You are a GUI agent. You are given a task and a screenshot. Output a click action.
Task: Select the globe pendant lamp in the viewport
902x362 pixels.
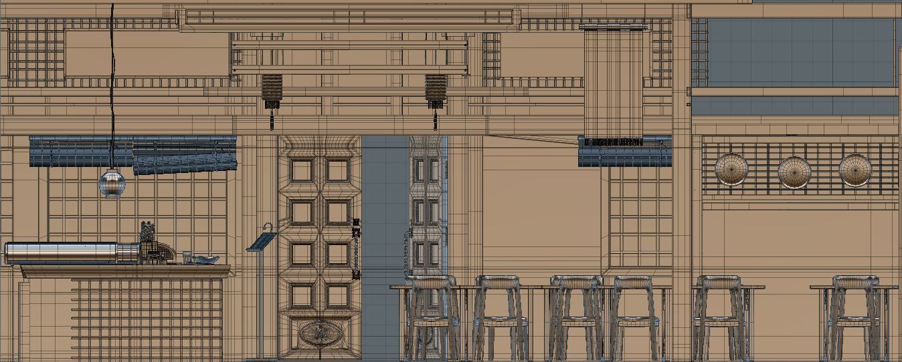tap(112, 184)
